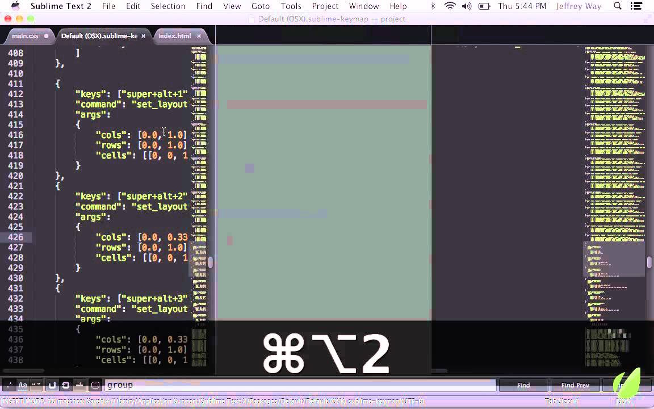Image resolution: width=654 pixels, height=409 pixels.
Task: Toggle whole word search option
Action: coord(36,385)
